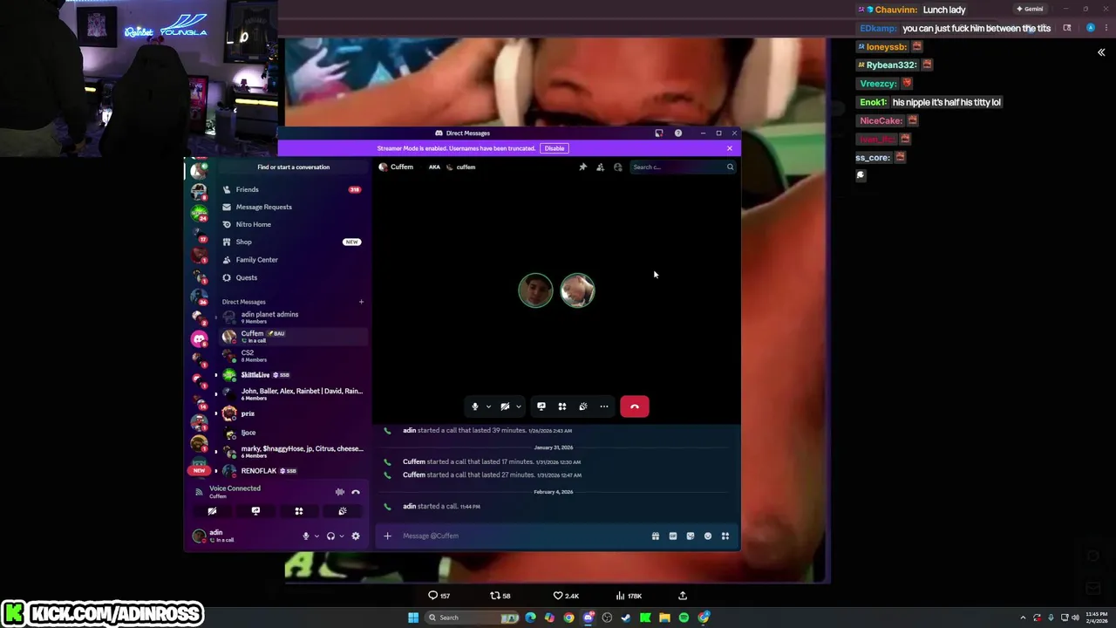The height and width of the screenshot is (628, 1116).
Task: Launch activity from Voice Connected panel
Action: coord(299,511)
